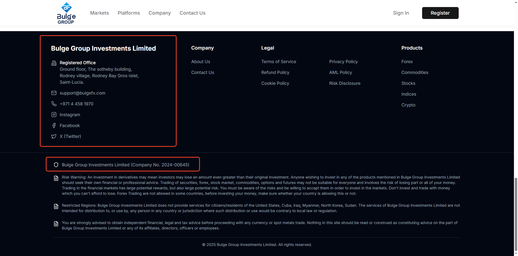Open the Terms of Service page

tap(279, 61)
